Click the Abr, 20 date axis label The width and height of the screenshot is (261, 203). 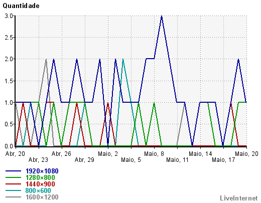(x=15, y=154)
